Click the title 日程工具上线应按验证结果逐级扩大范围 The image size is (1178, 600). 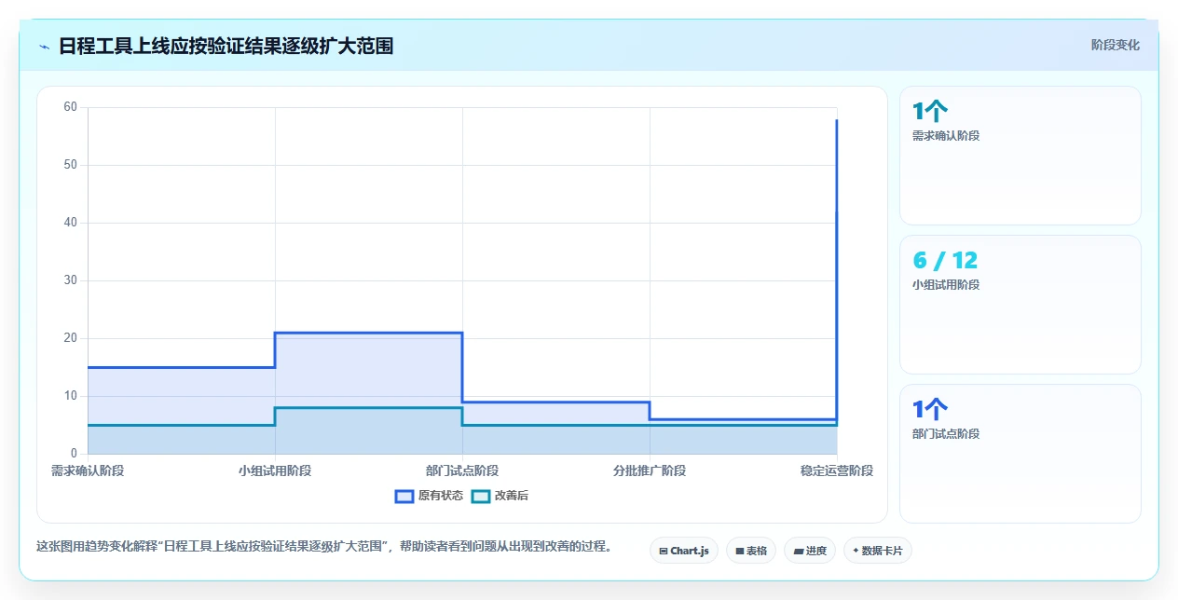coord(226,46)
